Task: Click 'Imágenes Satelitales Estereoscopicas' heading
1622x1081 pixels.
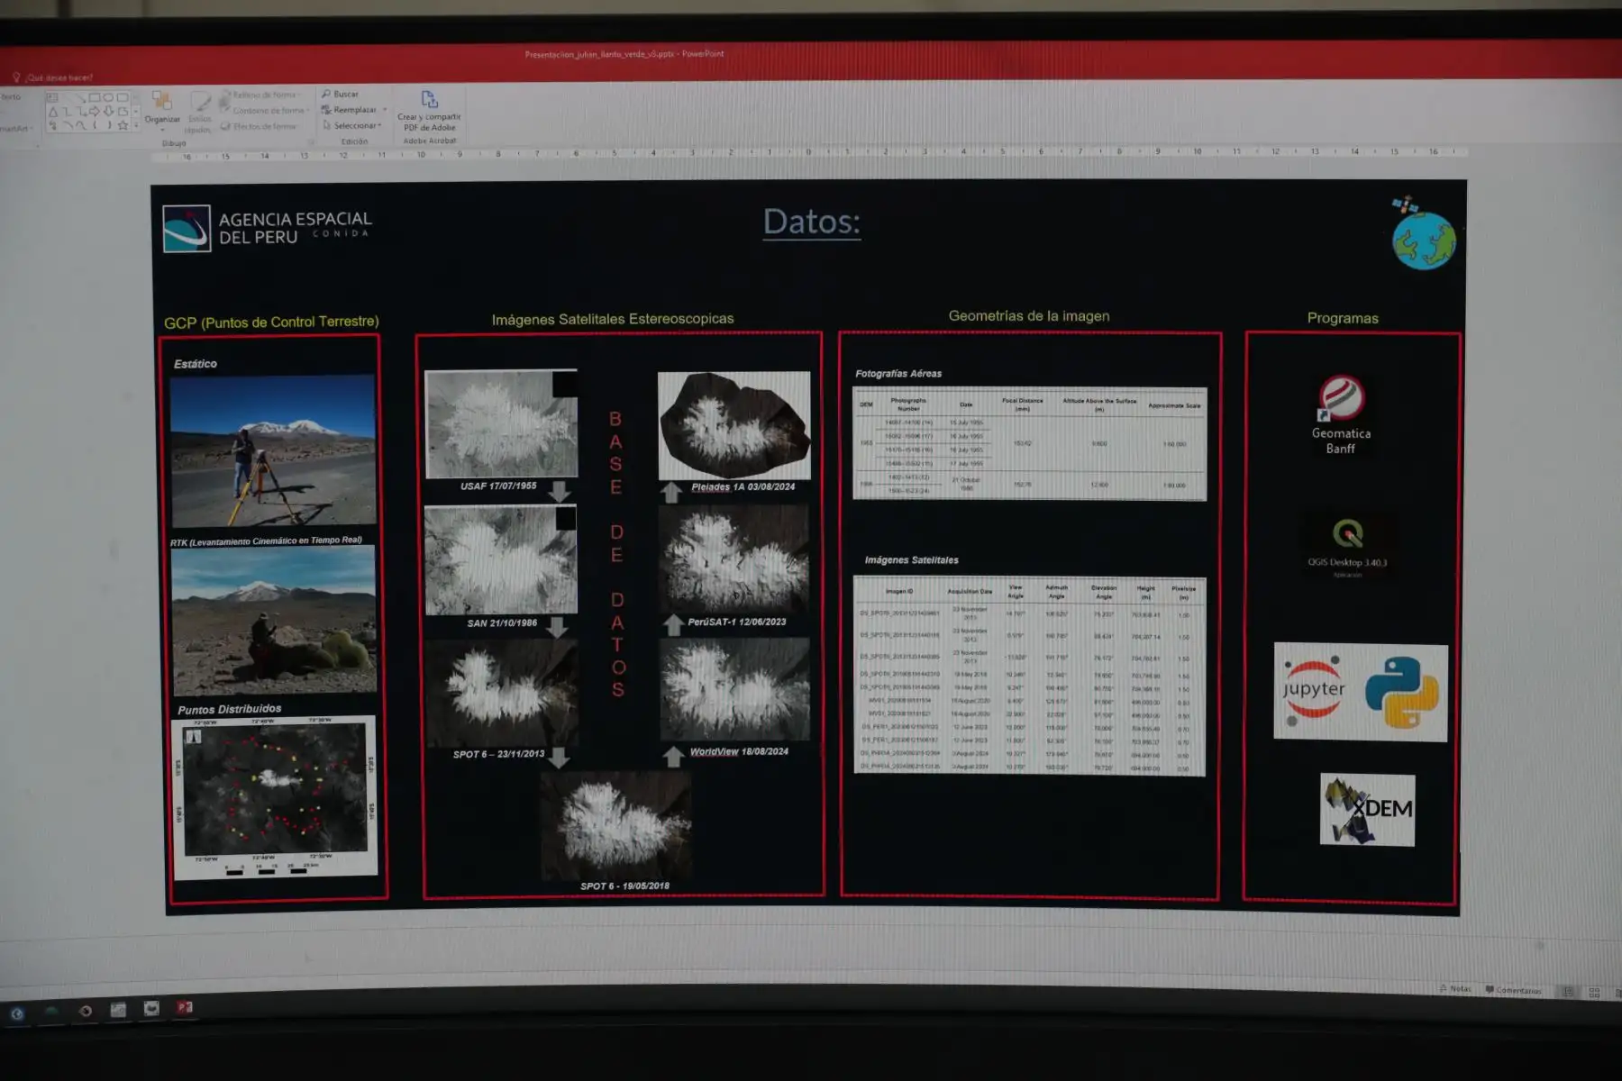Action: pyautogui.click(x=613, y=319)
